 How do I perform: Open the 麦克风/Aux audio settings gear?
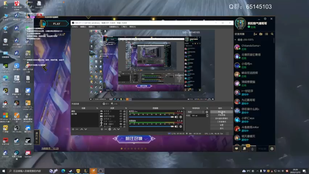coord(181,117)
